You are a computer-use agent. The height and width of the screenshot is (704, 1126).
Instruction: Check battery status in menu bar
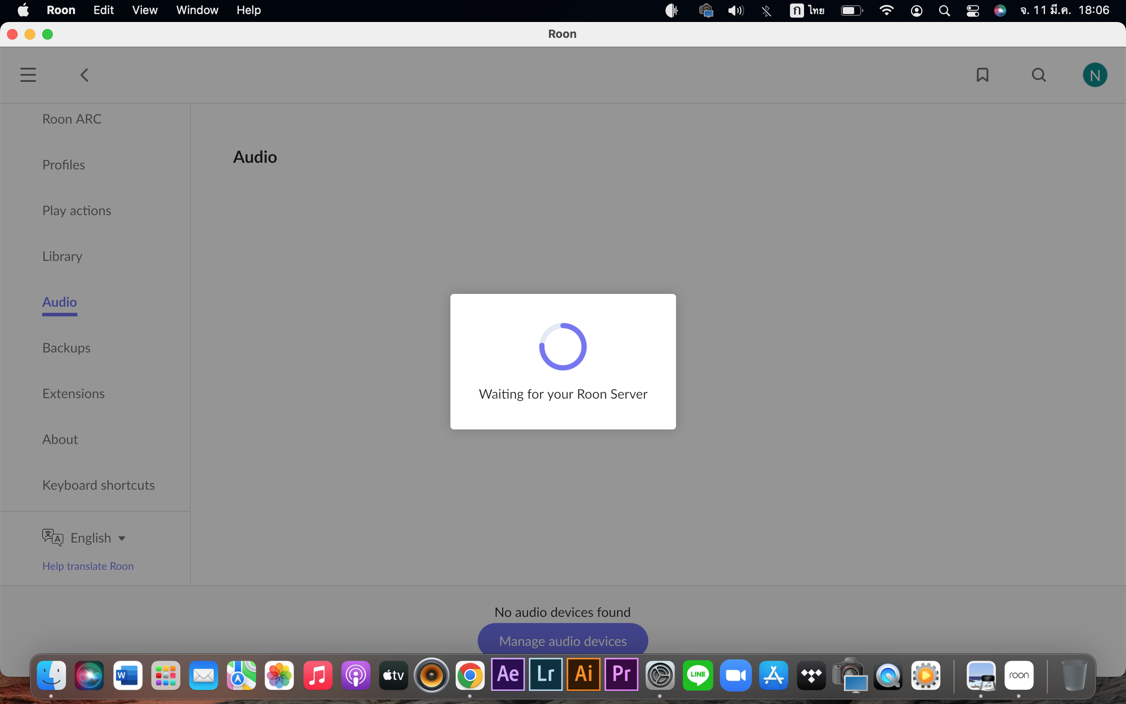852,10
